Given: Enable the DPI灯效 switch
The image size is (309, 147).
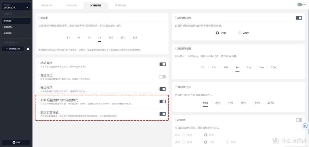Looking at the screenshot, I should tap(299, 120).
